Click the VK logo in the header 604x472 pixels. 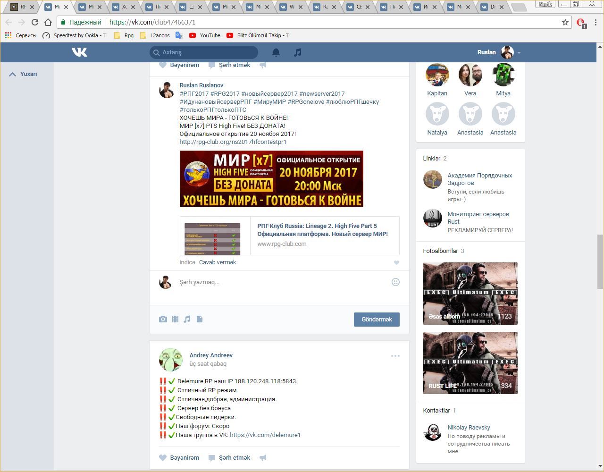[79, 52]
